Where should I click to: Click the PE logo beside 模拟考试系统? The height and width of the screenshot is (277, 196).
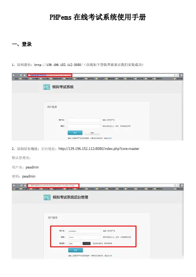click(x=47, y=87)
